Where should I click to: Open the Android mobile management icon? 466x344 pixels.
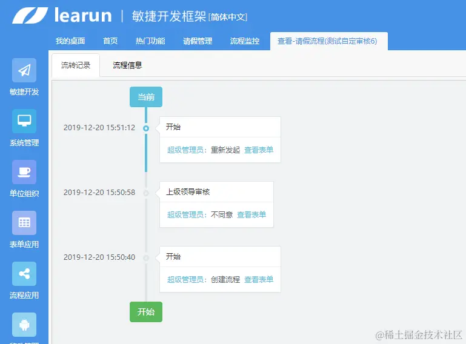(x=24, y=325)
